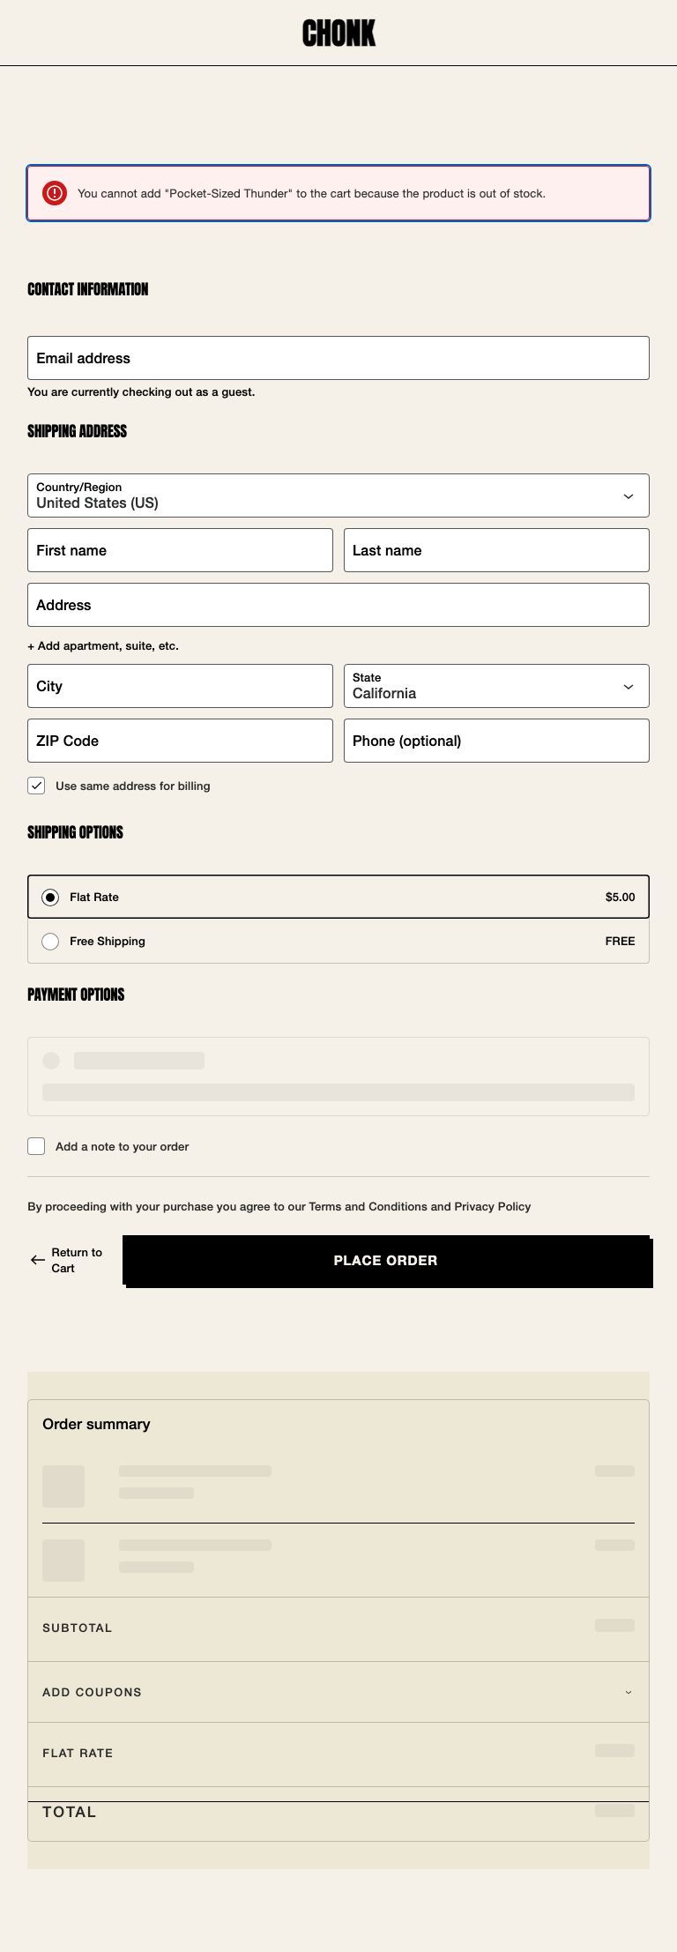
Task: Uncheck Use same address for billing
Action: [36, 786]
